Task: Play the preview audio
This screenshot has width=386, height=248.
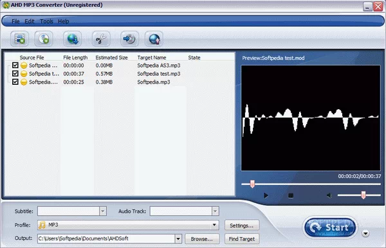Action: point(266,196)
